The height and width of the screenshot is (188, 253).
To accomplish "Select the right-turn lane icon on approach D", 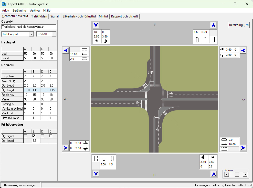I will [x=212, y=157].
